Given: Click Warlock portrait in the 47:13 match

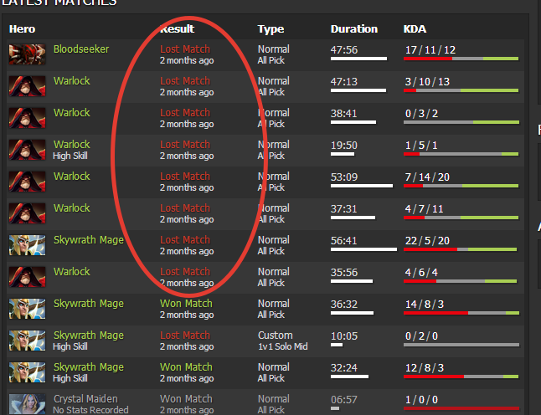Looking at the screenshot, I should click(27, 86).
